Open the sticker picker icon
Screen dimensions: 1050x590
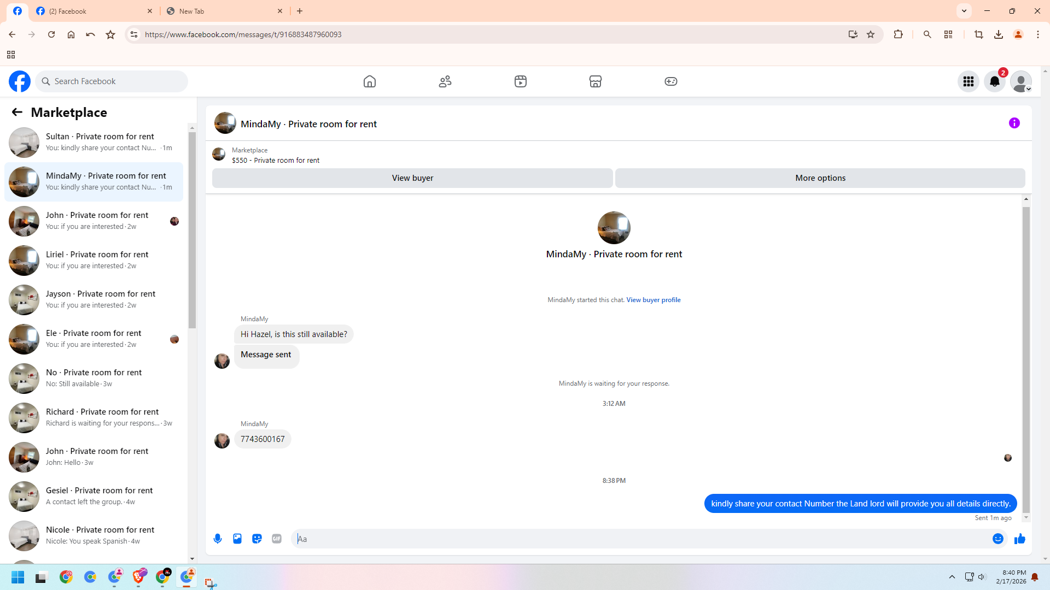point(257,539)
